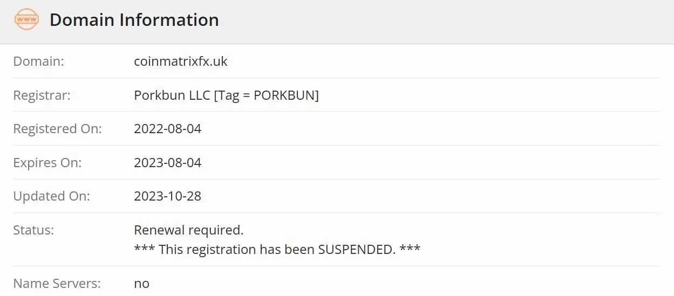Screen dimensions: 674x296
Task: Click updated date 2023-10-28
Action: pyautogui.click(x=167, y=196)
